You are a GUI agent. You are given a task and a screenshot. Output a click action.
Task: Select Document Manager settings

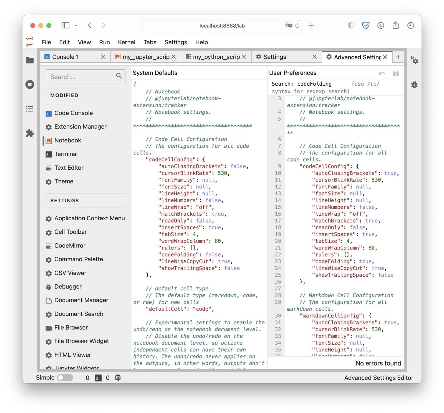[81, 300]
